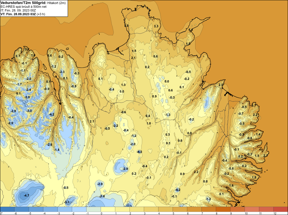Select the 3.8 temperature value

pos(126,26)
